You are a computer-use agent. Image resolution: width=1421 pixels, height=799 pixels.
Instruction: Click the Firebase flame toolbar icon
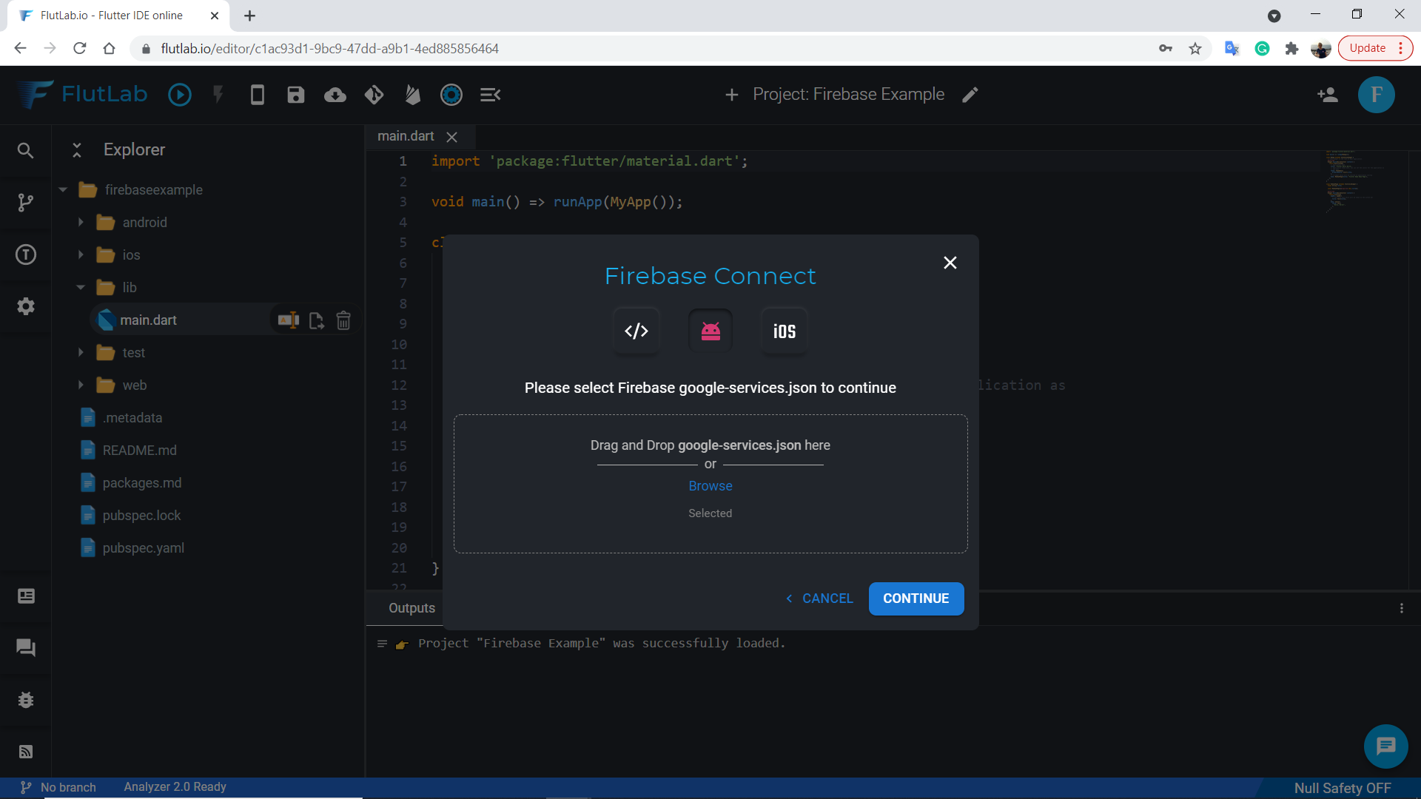tap(413, 95)
